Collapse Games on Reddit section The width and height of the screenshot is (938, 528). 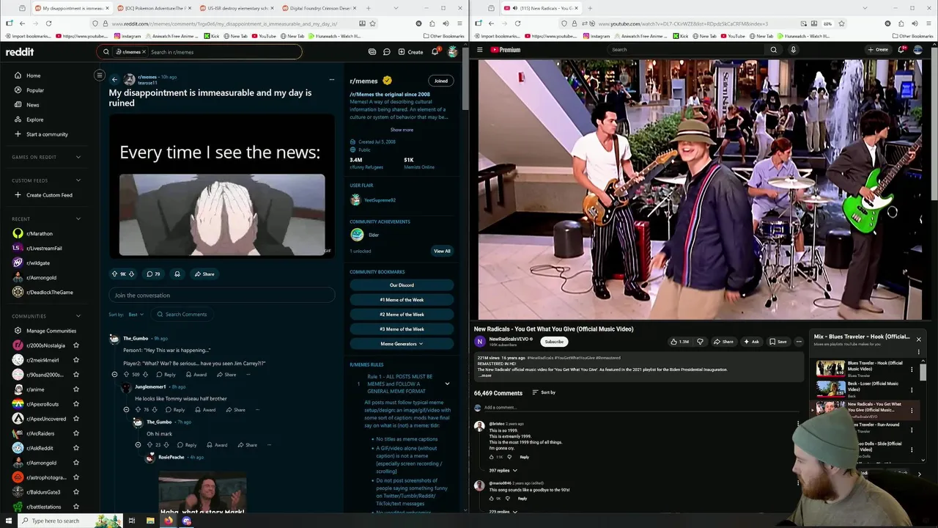tap(78, 157)
